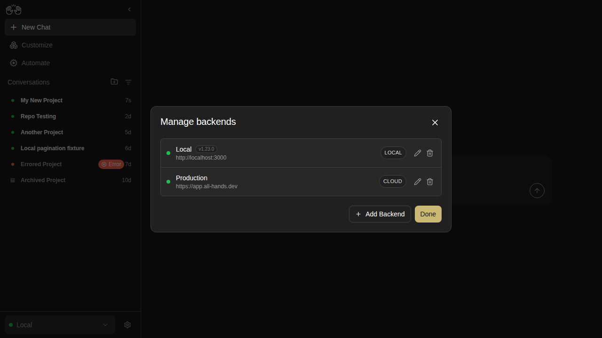Image resolution: width=602 pixels, height=338 pixels.
Task: Click the v1.23.0 version tag
Action: click(x=206, y=149)
